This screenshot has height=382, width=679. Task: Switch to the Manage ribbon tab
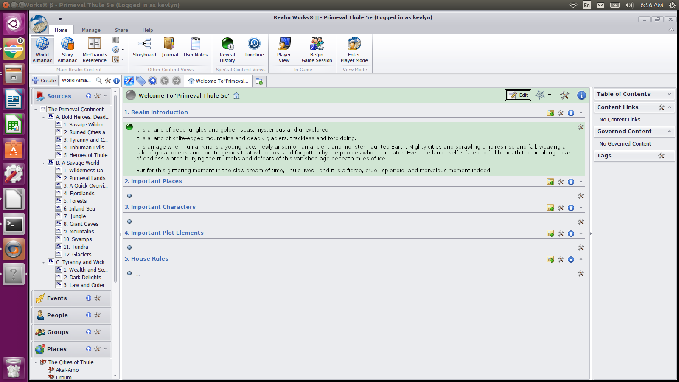tap(91, 30)
